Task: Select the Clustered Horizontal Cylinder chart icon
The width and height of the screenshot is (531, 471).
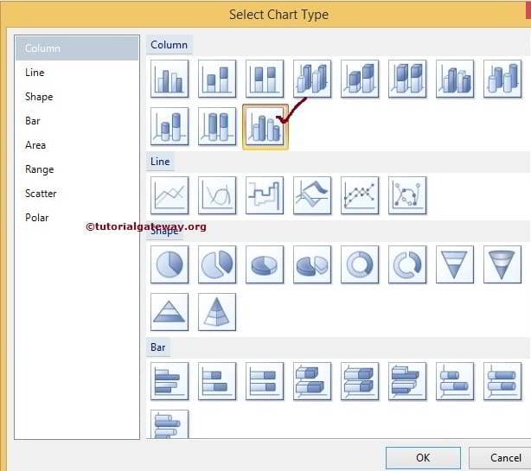Action: click(170, 424)
